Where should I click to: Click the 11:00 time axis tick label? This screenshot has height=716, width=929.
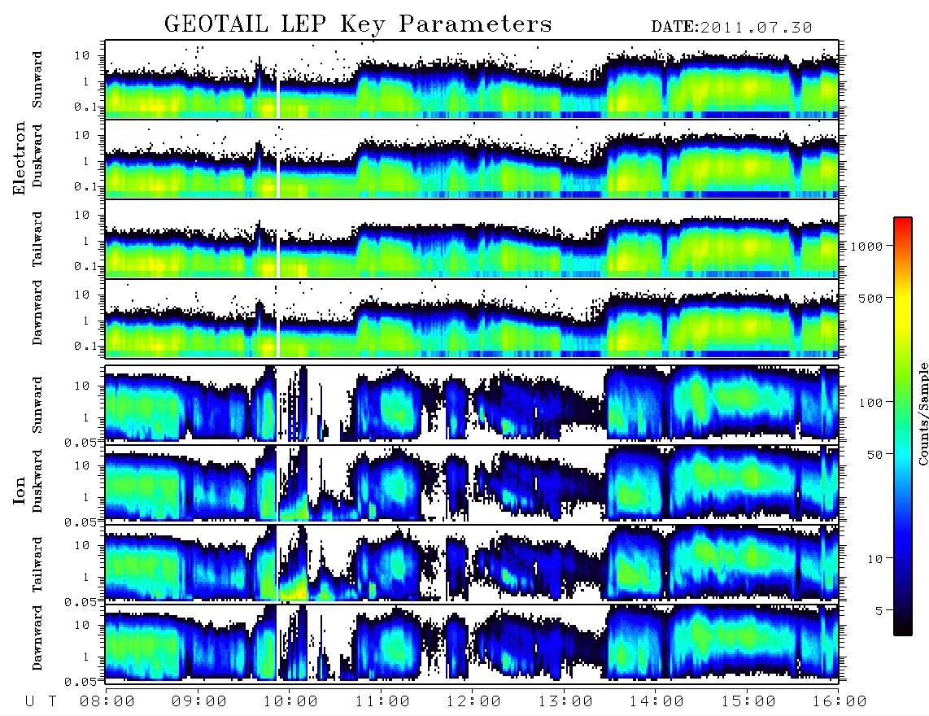(382, 702)
